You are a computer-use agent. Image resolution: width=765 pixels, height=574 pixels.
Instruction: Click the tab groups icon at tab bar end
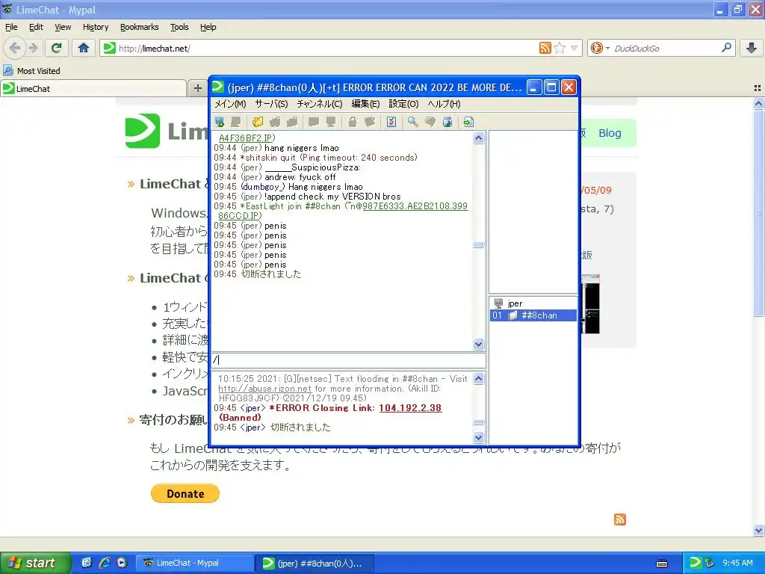click(x=758, y=88)
